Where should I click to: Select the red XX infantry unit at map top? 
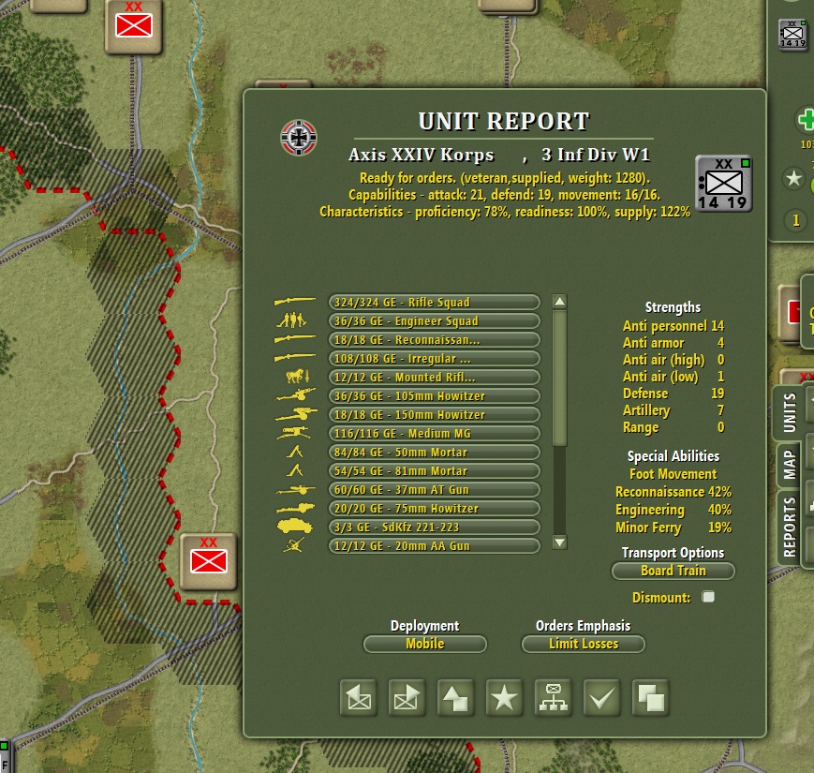[134, 26]
